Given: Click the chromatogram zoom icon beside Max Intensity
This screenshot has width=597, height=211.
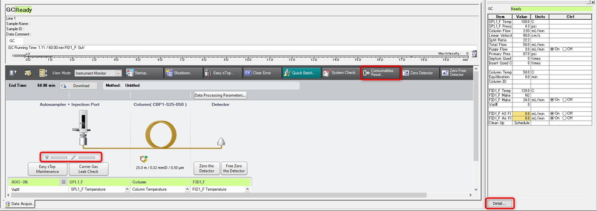Looking at the screenshot, I should (x=474, y=54).
